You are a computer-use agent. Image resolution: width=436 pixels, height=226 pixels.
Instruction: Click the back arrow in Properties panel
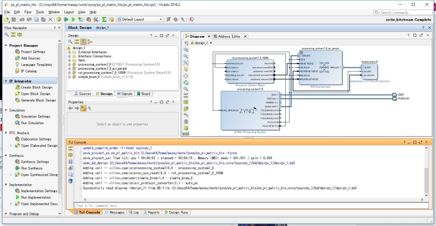click(71, 108)
